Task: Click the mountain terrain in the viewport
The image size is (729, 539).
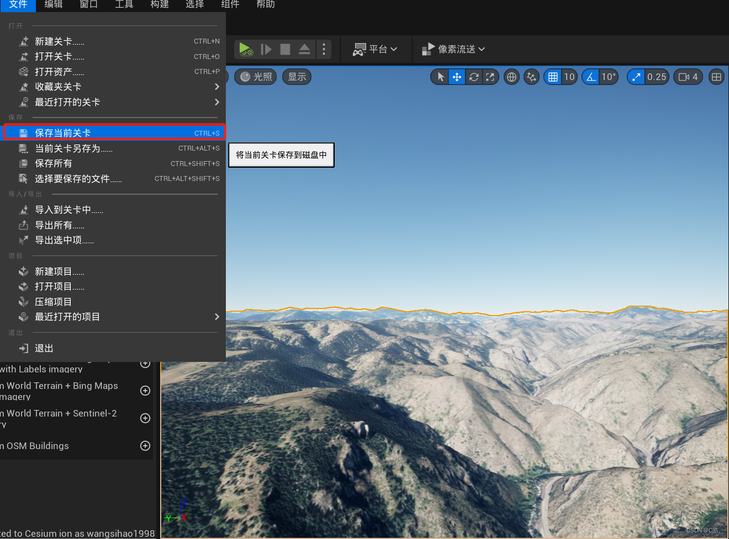Action: [445, 422]
